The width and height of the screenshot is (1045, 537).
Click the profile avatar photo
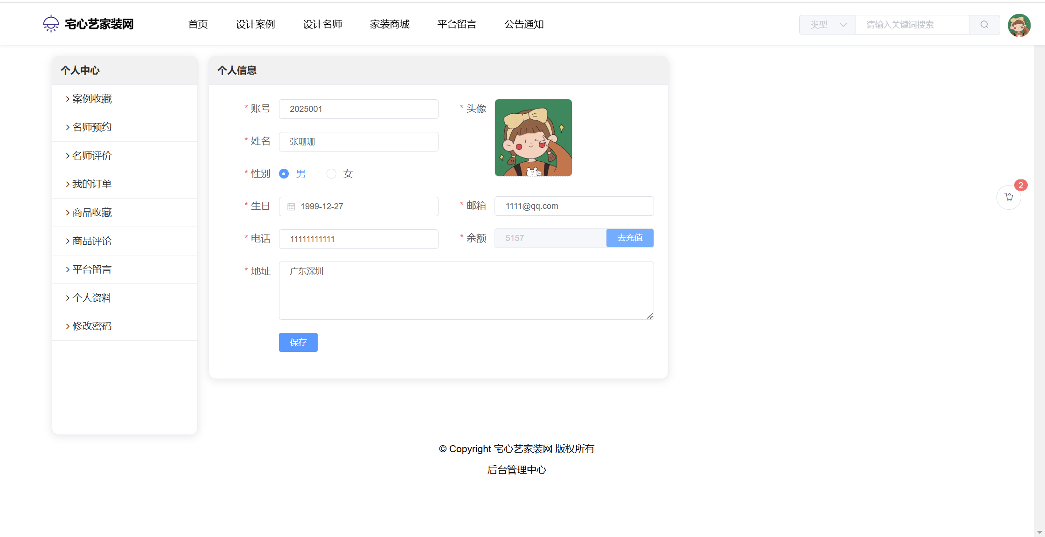[x=533, y=138]
